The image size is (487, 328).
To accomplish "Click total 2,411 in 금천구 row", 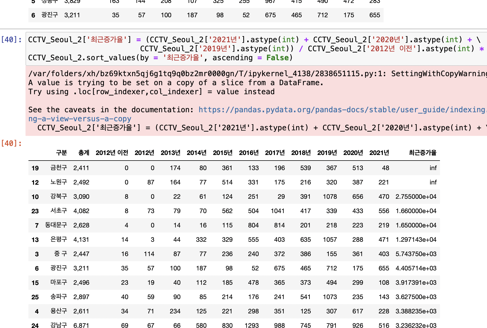I will 81,168.
